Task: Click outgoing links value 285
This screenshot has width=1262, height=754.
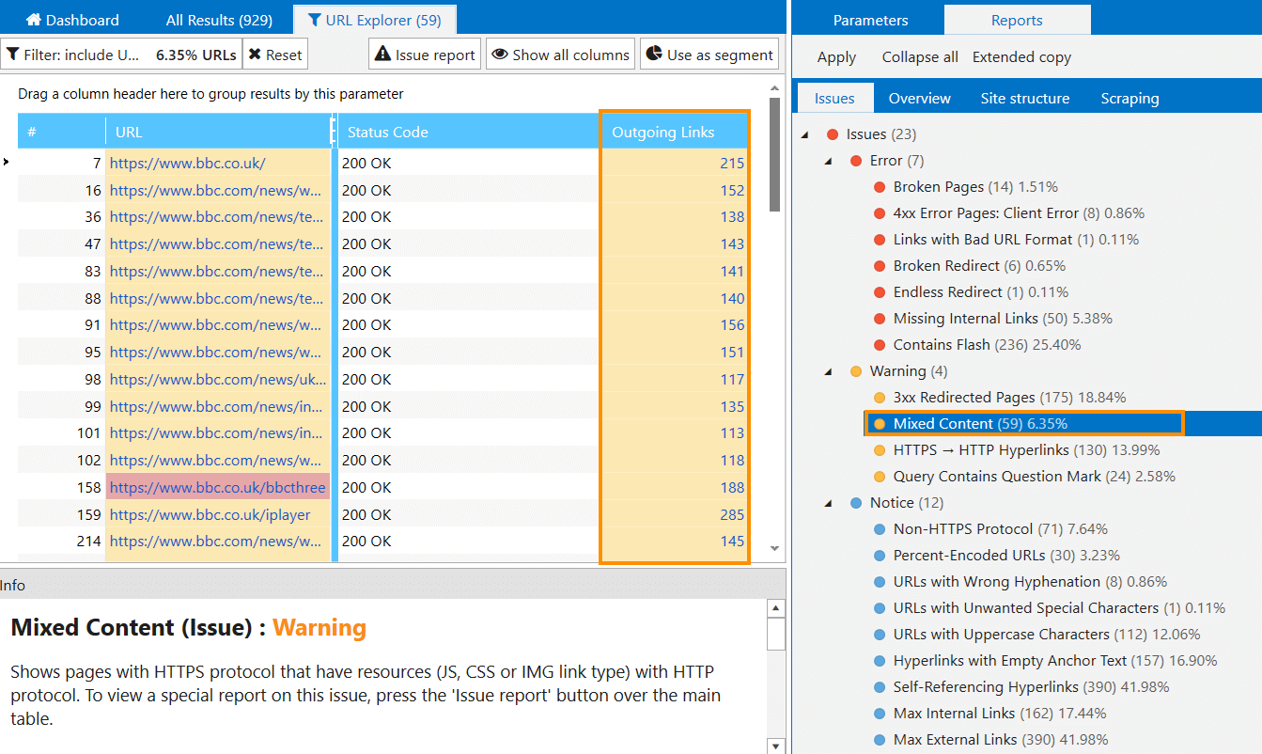Action: coord(732,514)
